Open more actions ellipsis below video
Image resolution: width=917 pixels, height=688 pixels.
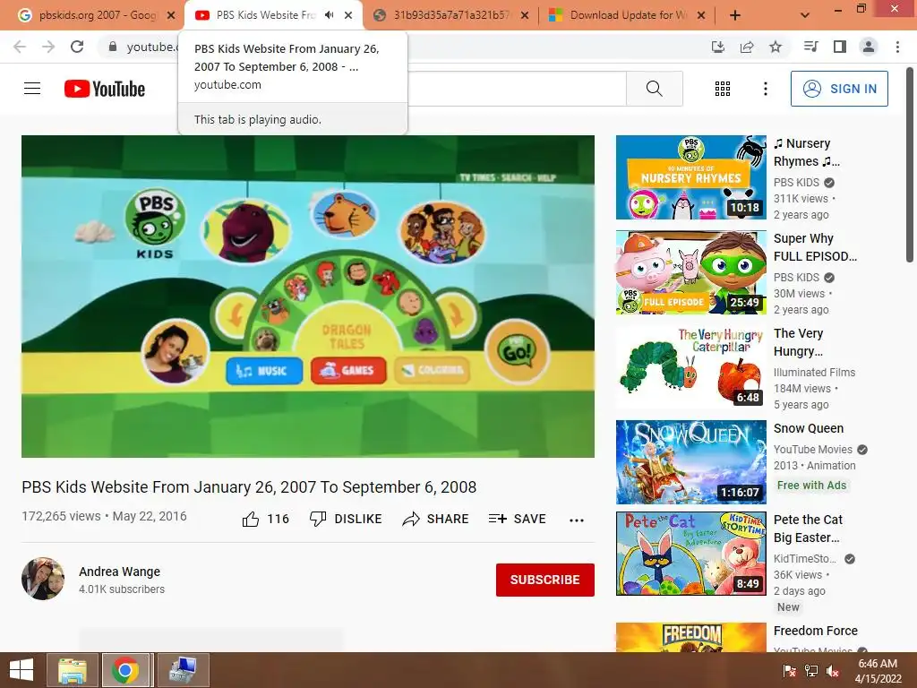[577, 520]
